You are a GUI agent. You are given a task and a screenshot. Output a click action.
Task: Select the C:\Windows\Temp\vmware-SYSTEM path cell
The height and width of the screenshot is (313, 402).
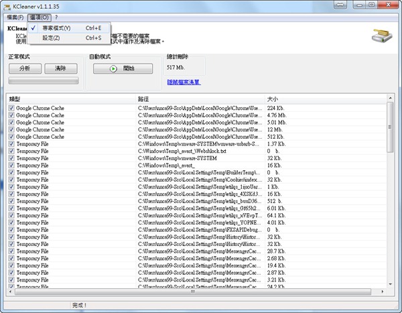[x=177, y=158]
